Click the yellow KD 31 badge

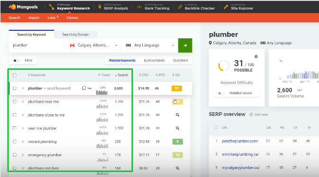coord(177,88)
